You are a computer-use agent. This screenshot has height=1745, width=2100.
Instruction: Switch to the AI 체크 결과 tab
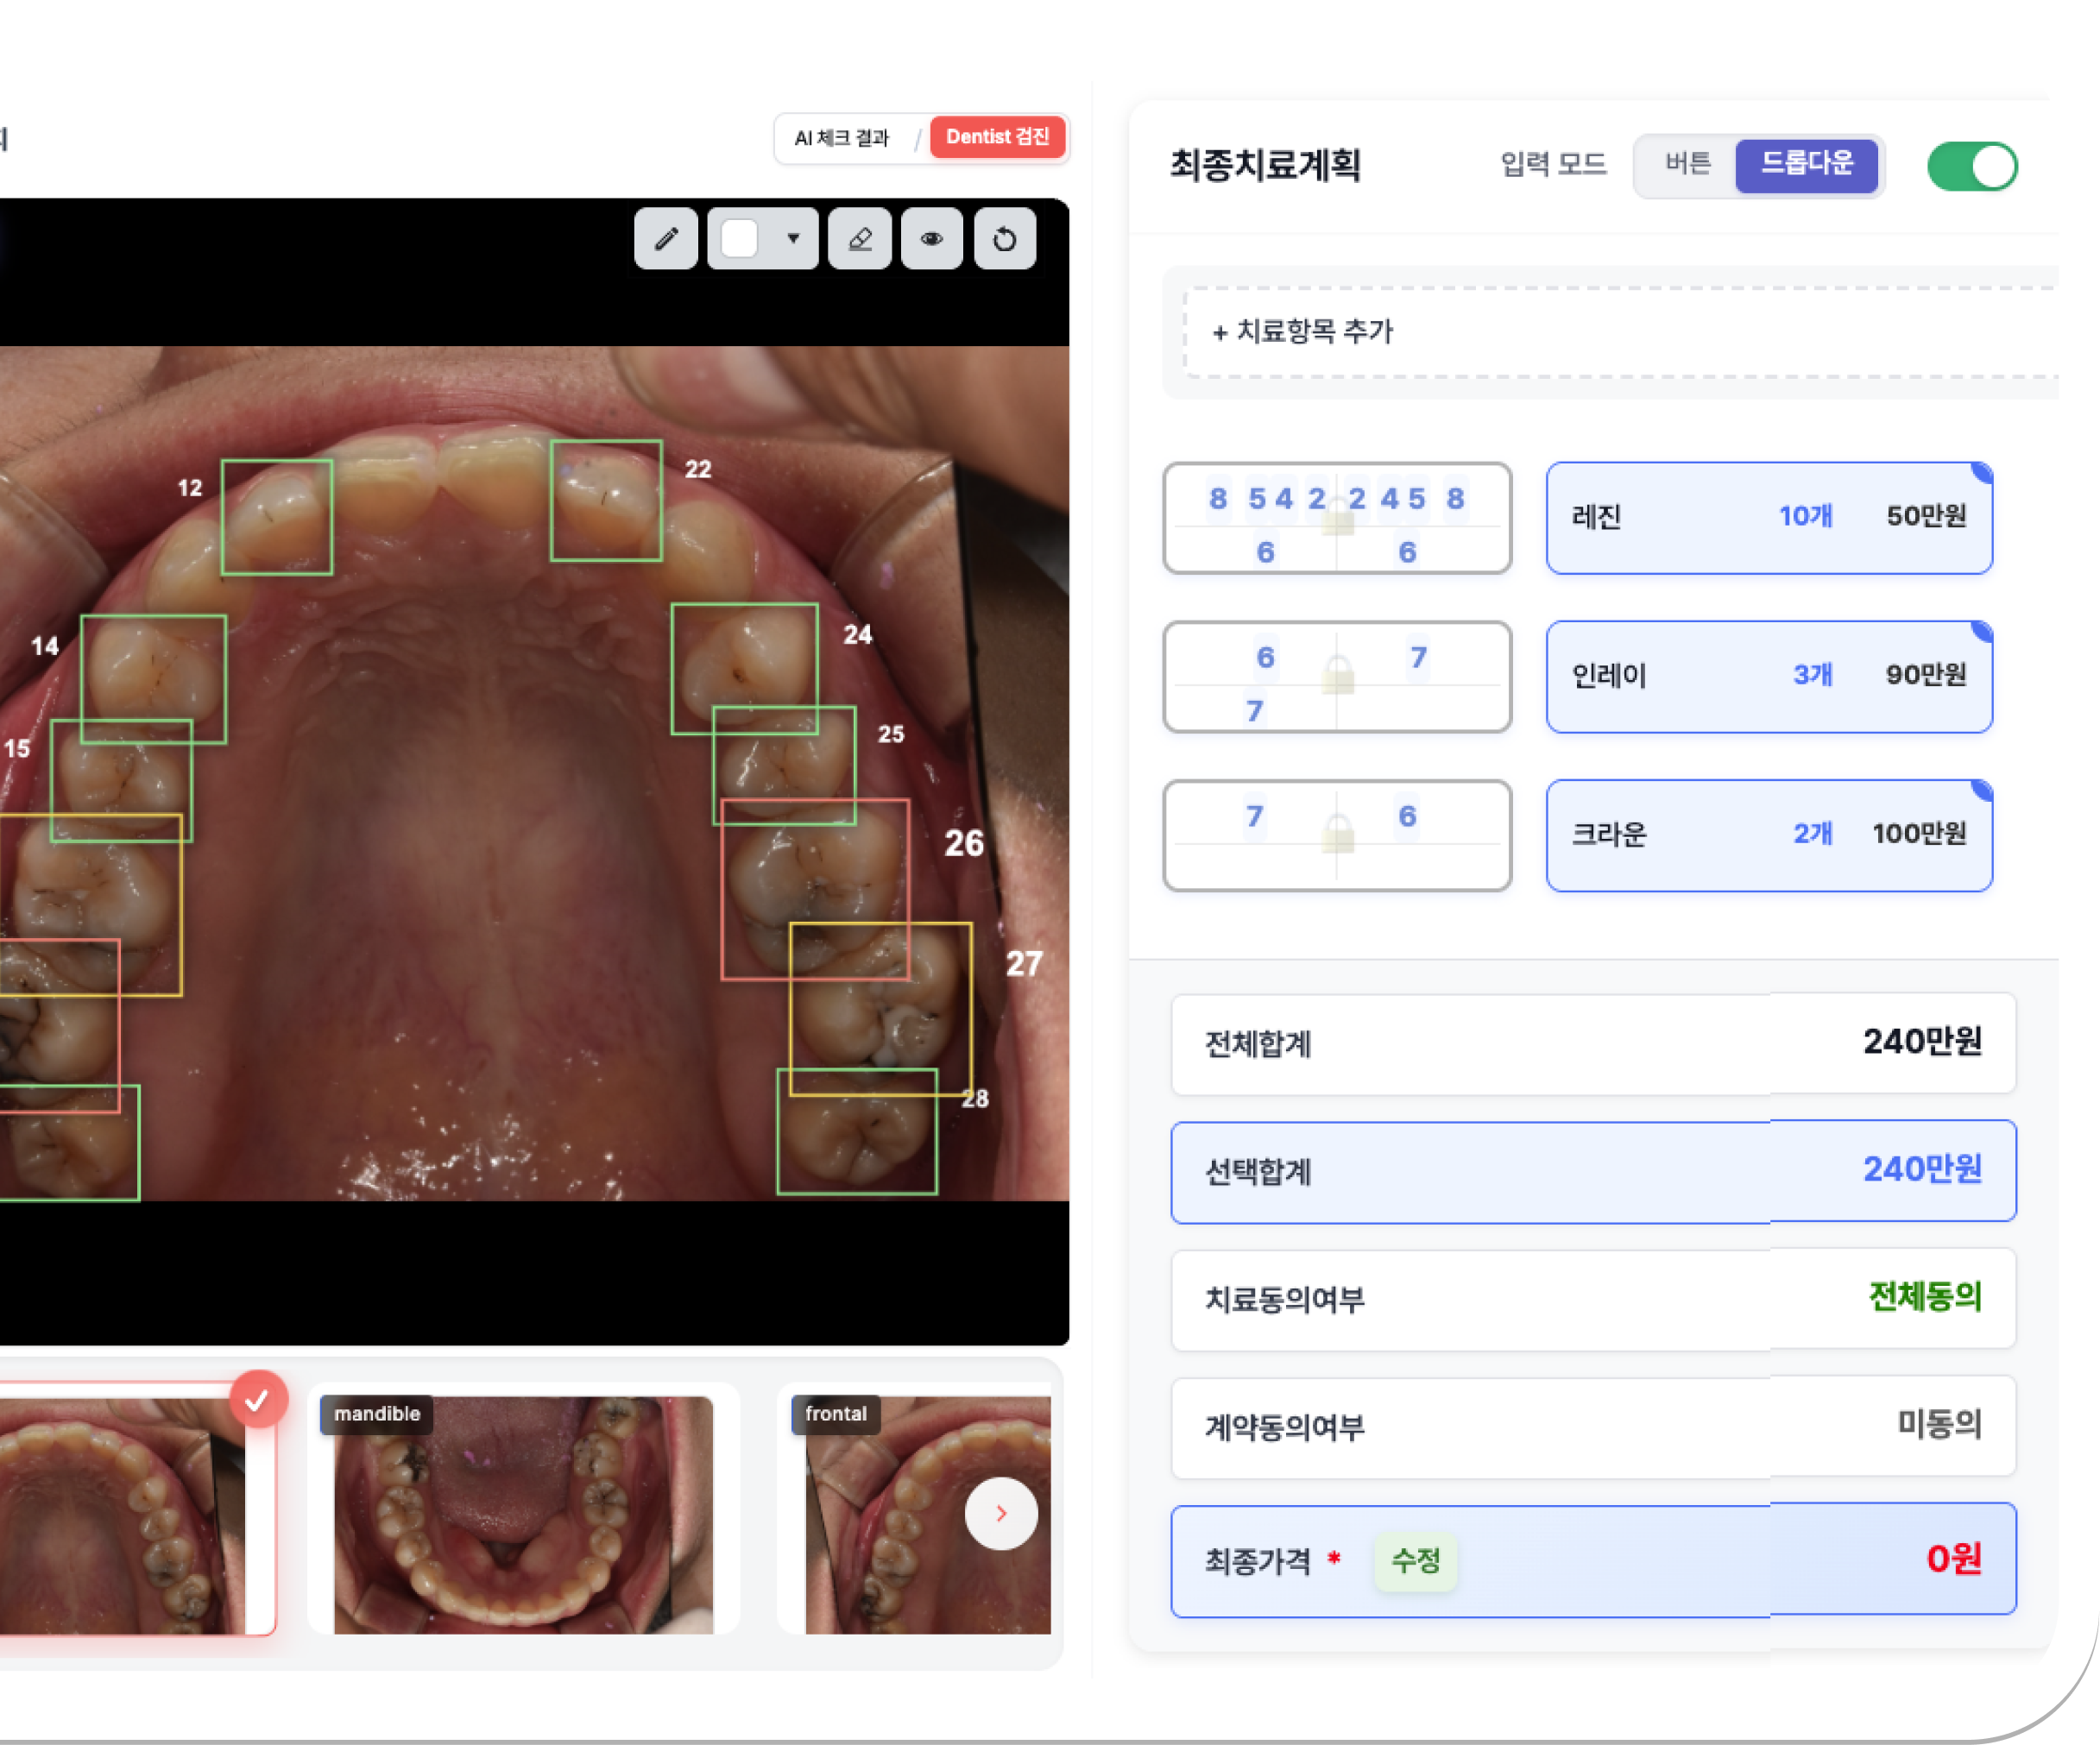[843, 138]
